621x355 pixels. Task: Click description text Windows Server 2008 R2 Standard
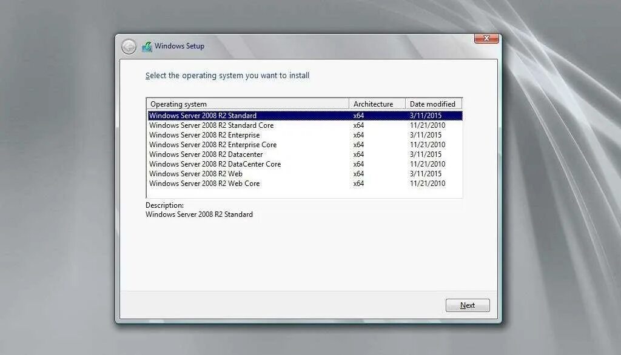point(199,214)
